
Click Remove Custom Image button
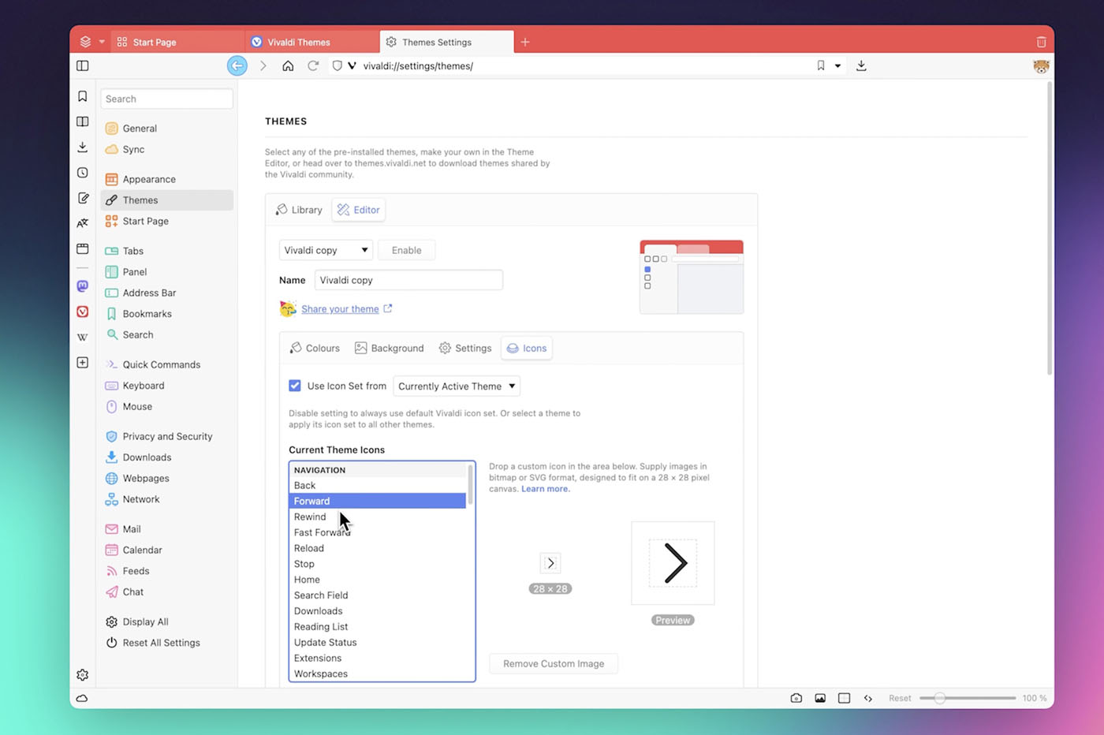(x=554, y=663)
